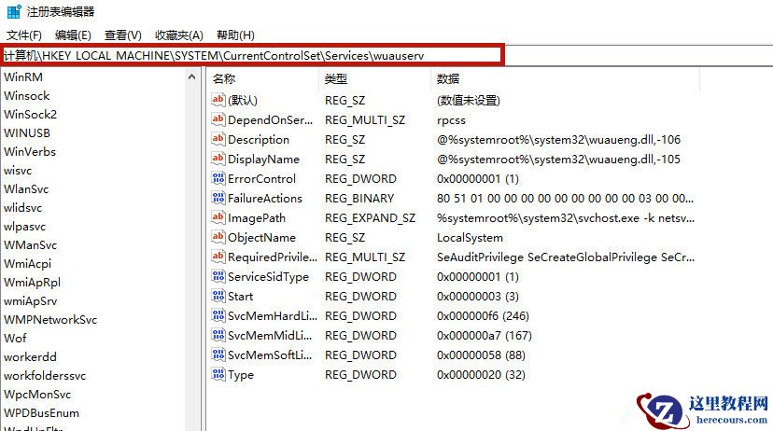This screenshot has width=773, height=431.
Task: Select the Winsock key in tree
Action: coord(27,95)
